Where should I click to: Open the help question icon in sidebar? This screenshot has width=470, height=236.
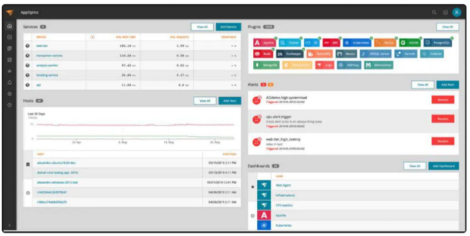pos(9,105)
